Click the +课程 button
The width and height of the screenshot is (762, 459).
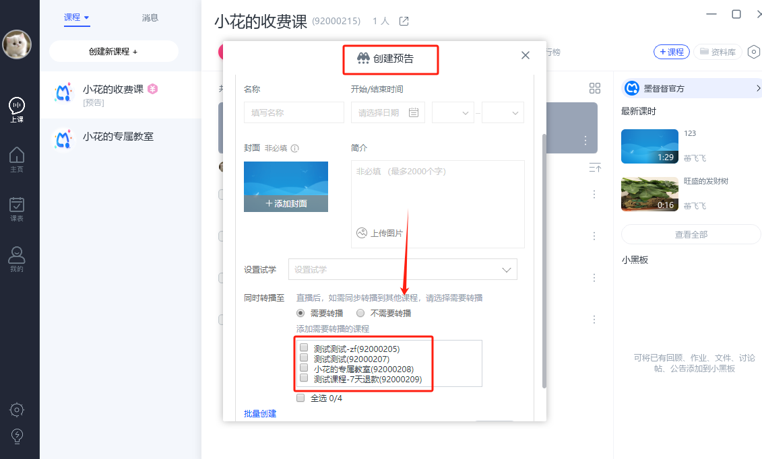click(x=672, y=52)
